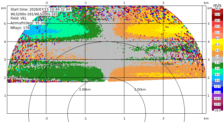Click the green -3.0 colorbar segment
The height and width of the screenshot is (122, 223).
pos(217,66)
